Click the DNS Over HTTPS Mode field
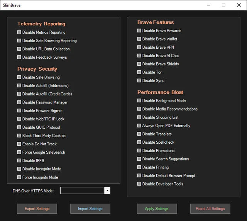Image resolution: width=247 pixels, height=221 pixels. [85, 190]
